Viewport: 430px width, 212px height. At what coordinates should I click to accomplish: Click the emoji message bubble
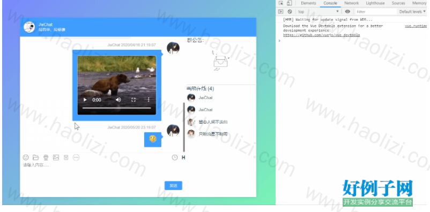pyautogui.click(x=153, y=139)
